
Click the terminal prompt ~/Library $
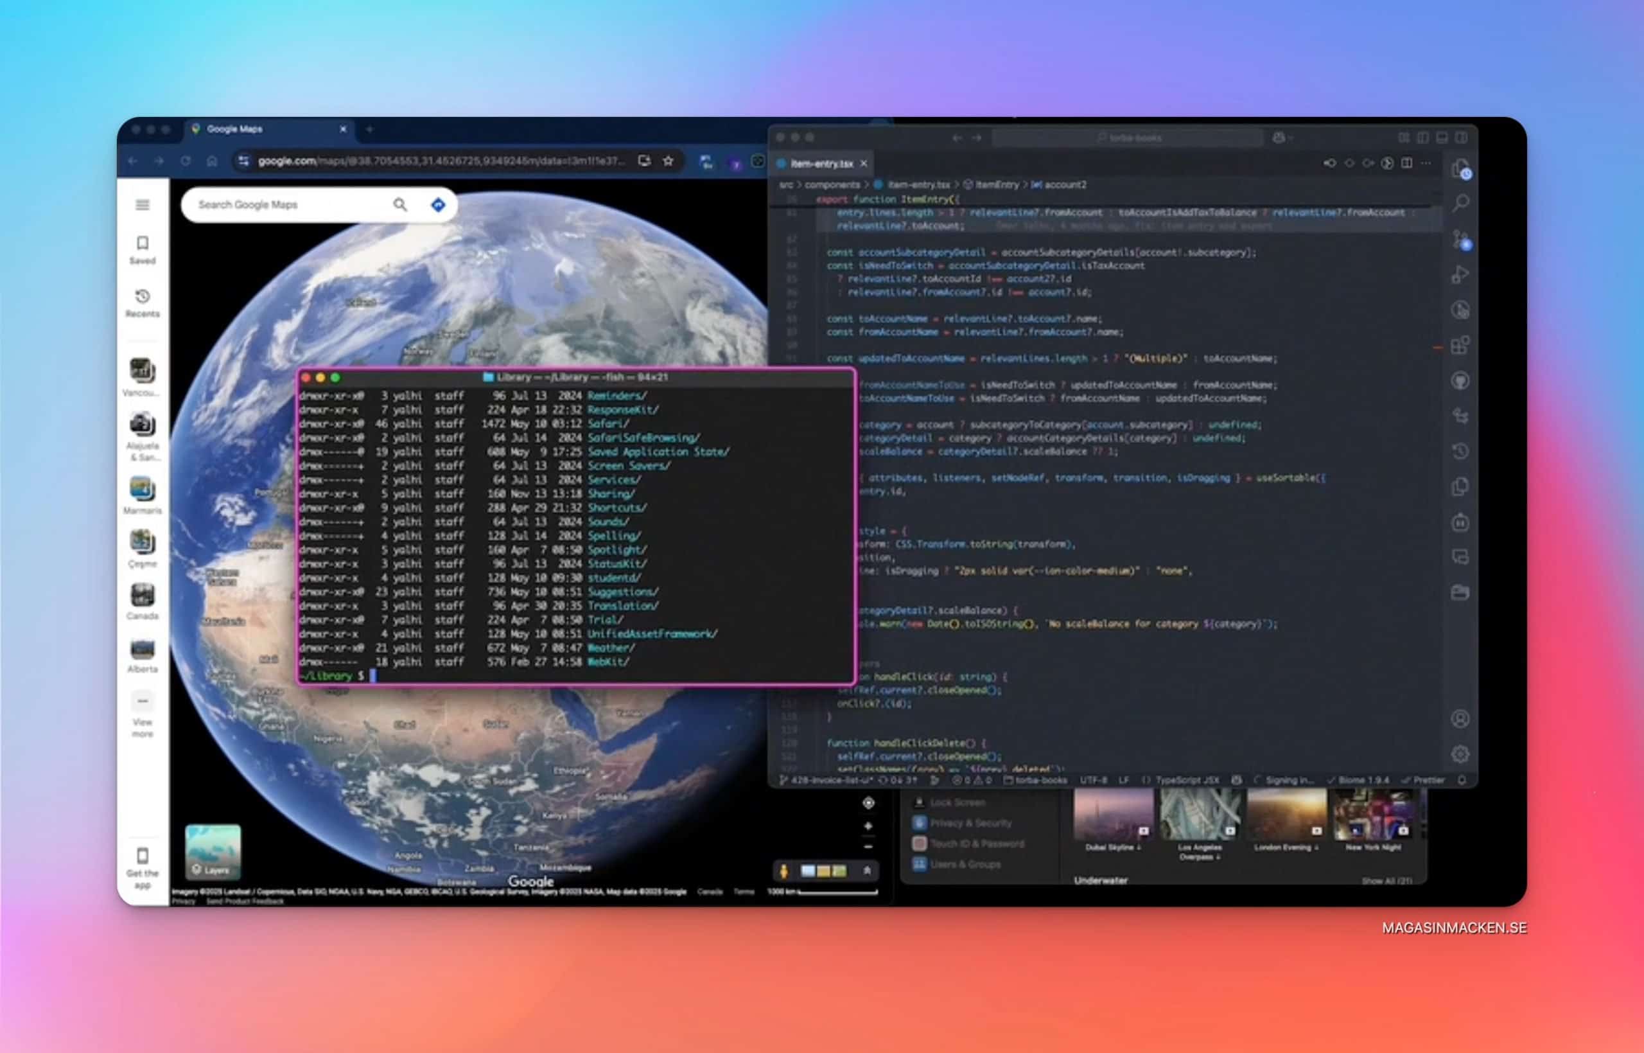tap(332, 676)
